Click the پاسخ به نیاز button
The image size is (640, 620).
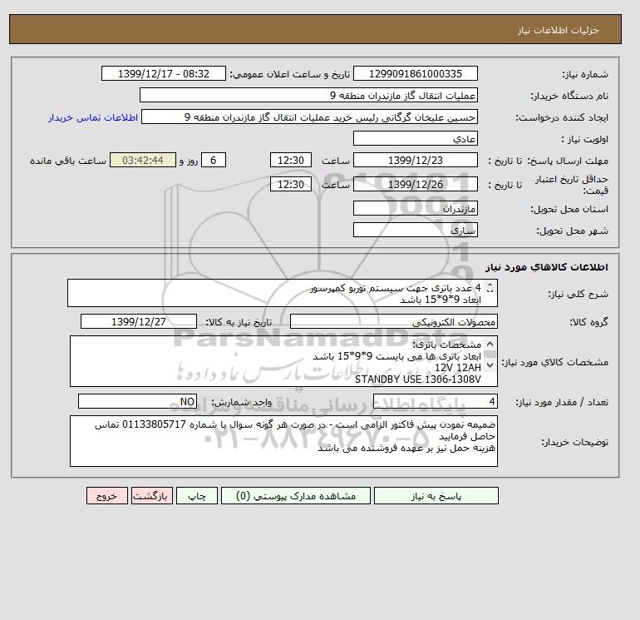pyautogui.click(x=436, y=495)
